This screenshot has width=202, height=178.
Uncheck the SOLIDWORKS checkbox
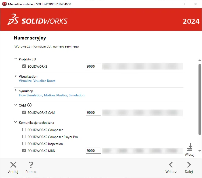pos(24,66)
